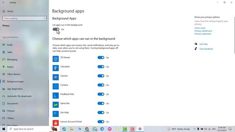The width and height of the screenshot is (235, 132).
Task: Open WhatsApp from the taskbar
Action: [x=95, y=129]
